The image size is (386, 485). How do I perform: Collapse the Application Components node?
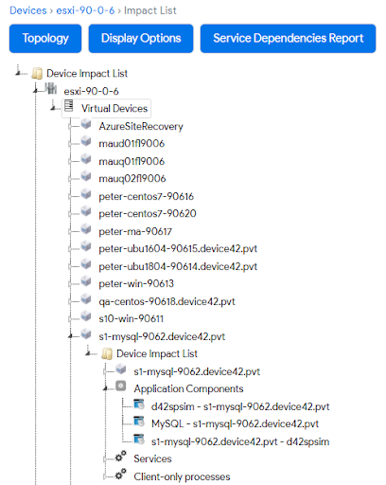tap(105, 388)
